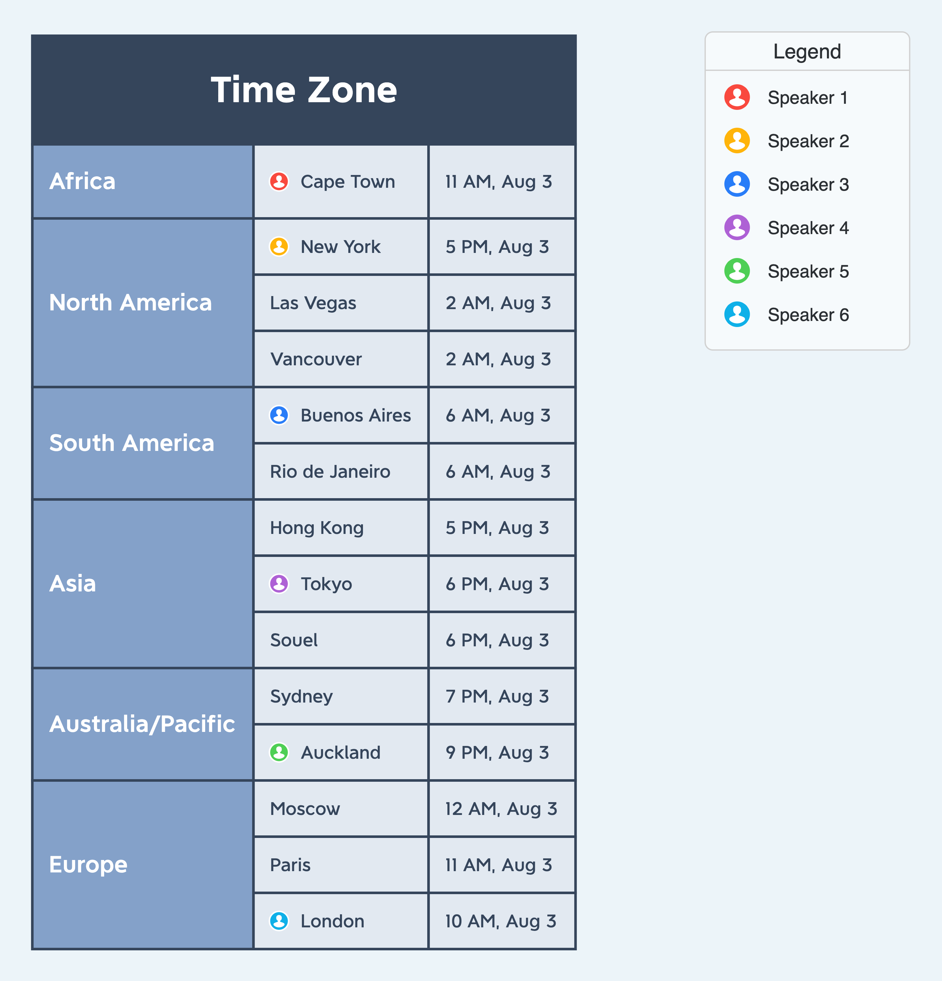This screenshot has height=981, width=942.
Task: Click the cyan Speaker 6 legend icon
Action: (x=737, y=314)
